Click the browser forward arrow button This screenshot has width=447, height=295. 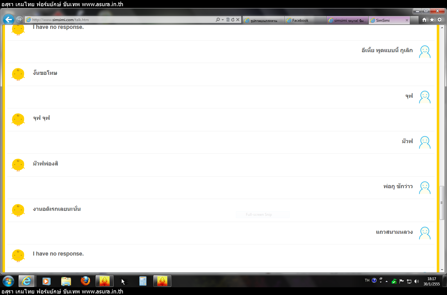tap(19, 20)
